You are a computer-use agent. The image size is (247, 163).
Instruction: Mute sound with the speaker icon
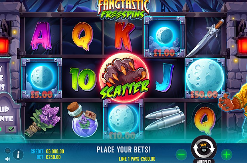(7, 159)
